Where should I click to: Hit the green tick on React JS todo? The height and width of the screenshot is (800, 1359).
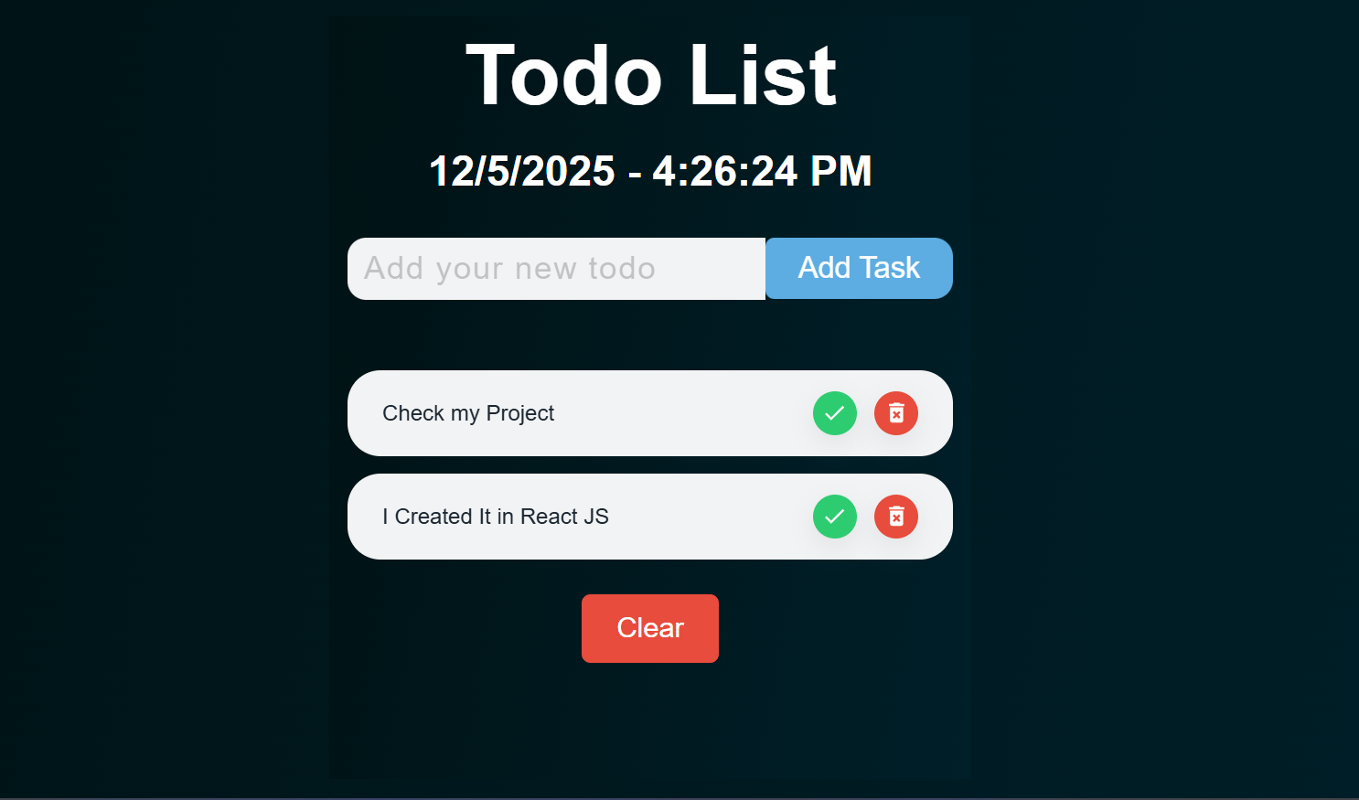point(834,517)
